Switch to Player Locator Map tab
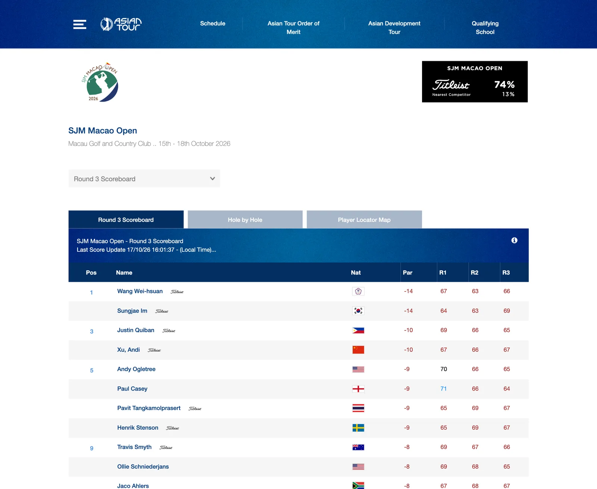 click(x=364, y=220)
